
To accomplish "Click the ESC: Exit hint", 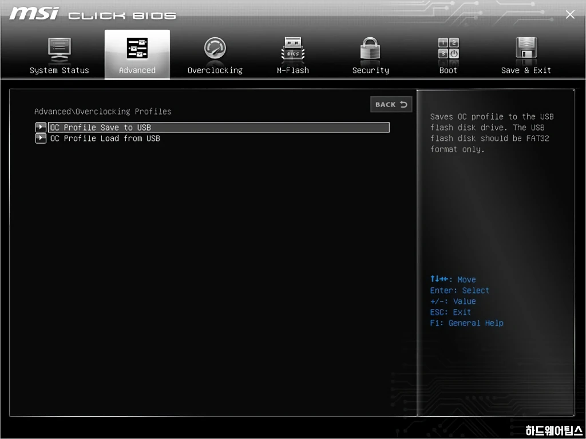I will (450, 312).
